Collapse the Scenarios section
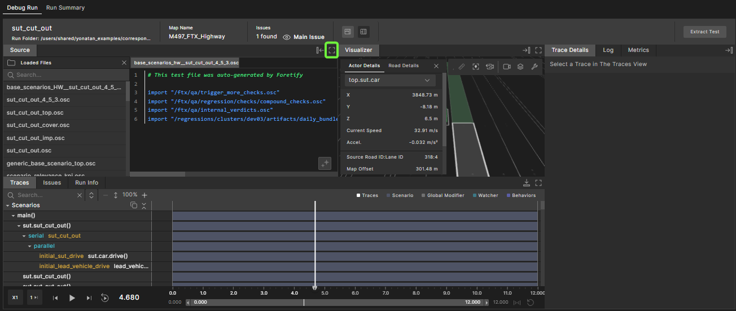 [7, 205]
